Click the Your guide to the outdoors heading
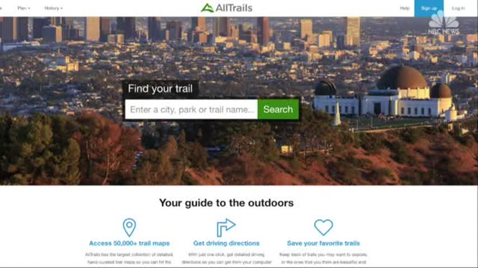 click(226, 203)
